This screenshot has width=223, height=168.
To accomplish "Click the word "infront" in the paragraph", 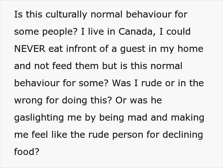I will (79, 49).
